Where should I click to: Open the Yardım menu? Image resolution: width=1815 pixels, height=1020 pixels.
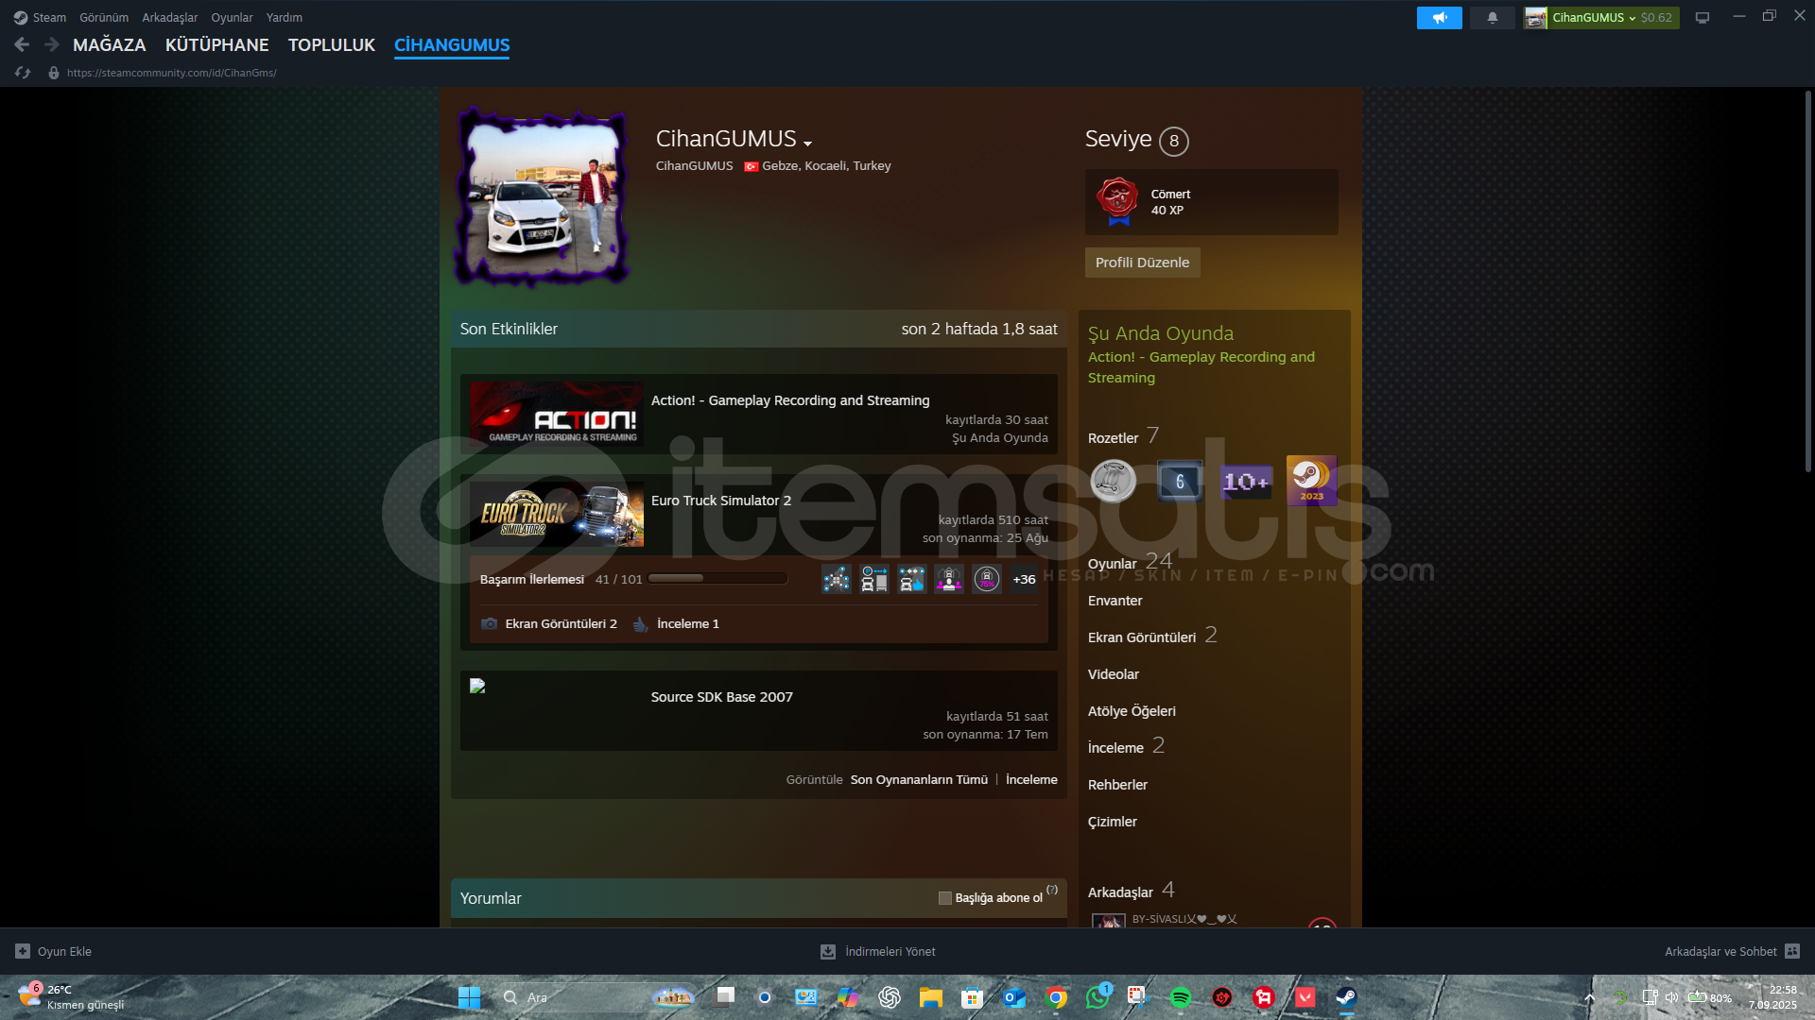click(285, 17)
